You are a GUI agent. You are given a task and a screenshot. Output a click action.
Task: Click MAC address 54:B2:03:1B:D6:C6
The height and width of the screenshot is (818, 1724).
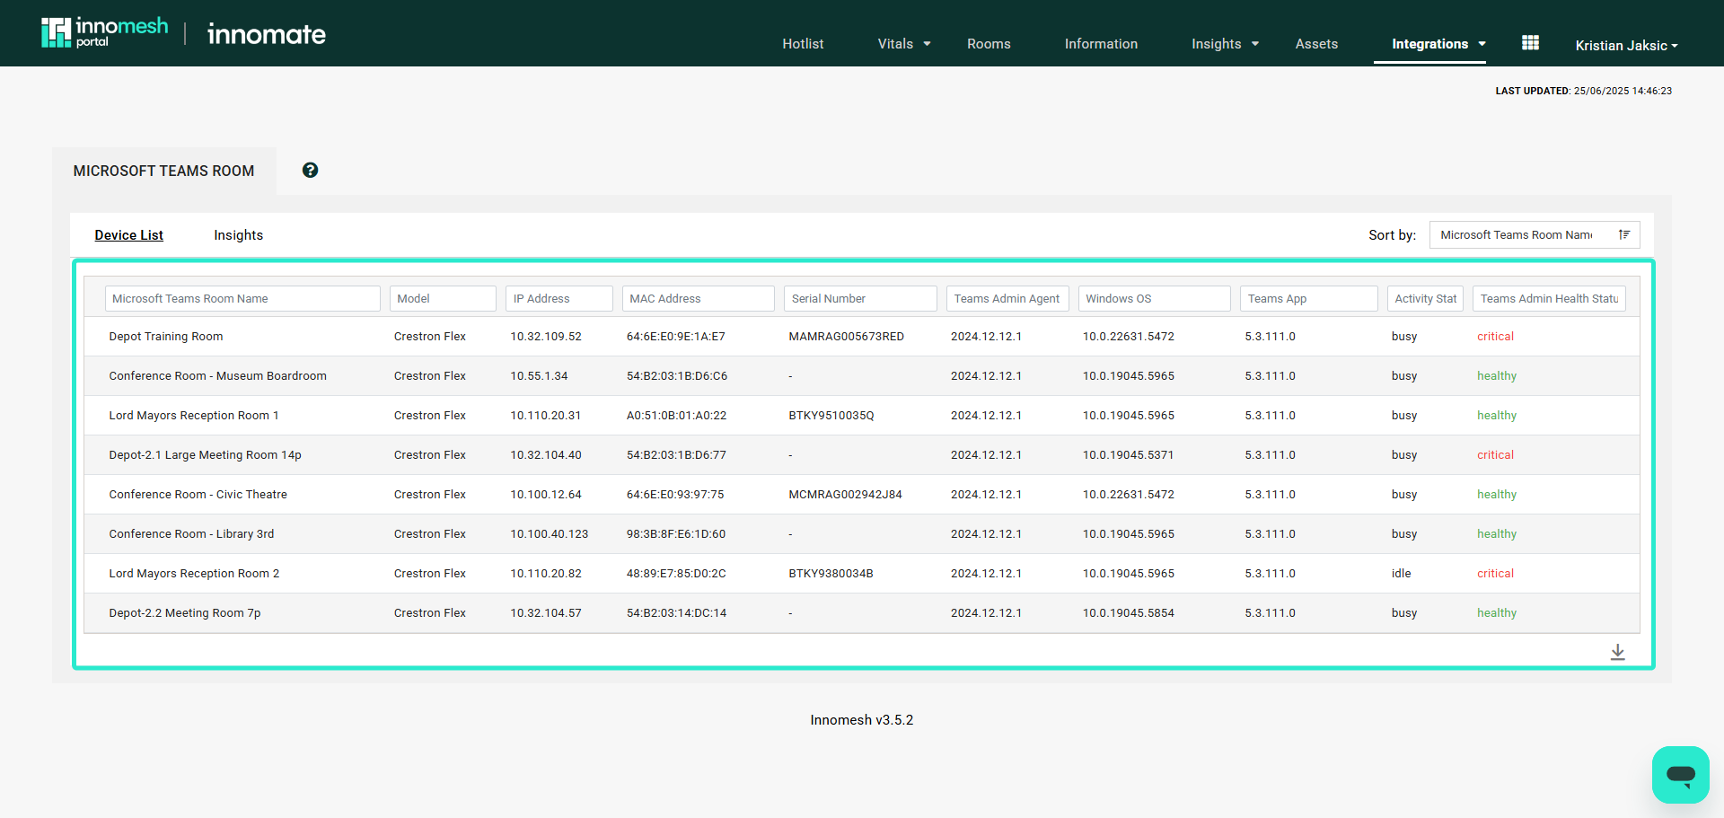[x=677, y=376]
